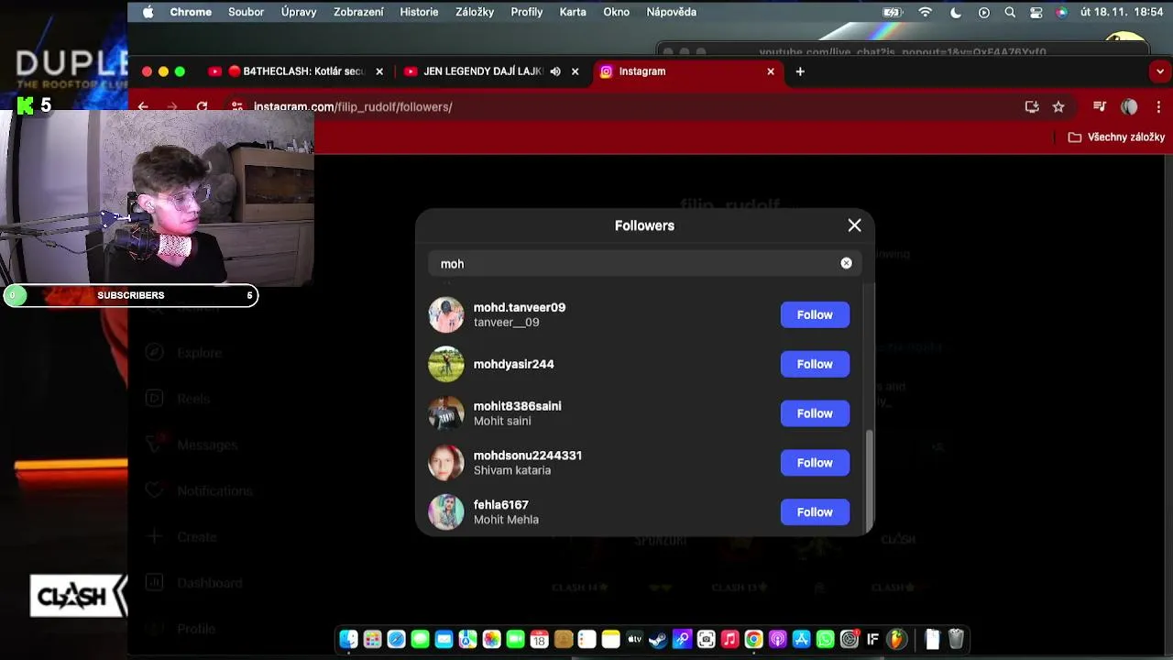Screen dimensions: 1173x660
Task: Close the B4THECLASH tab
Action: 379,71
